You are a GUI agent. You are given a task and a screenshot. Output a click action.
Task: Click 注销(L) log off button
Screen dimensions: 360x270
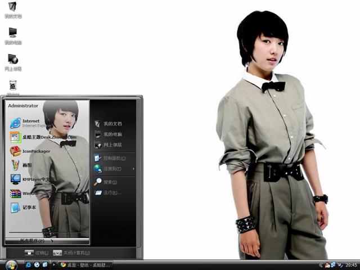(37, 253)
